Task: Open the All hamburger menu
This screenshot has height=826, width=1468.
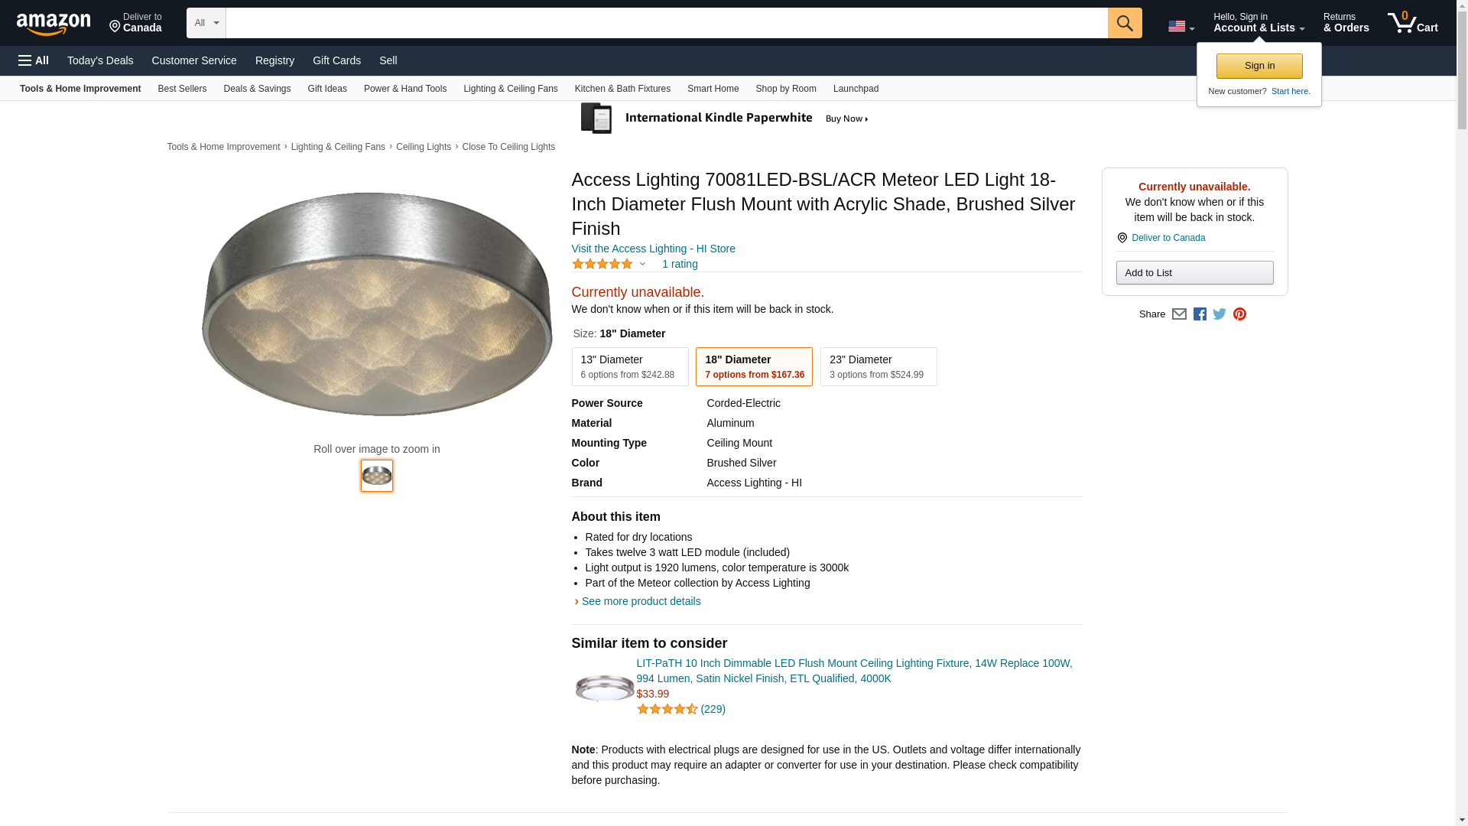Action: 34,60
